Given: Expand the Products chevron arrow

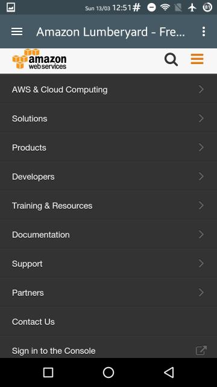Looking at the screenshot, I should click(201, 148).
